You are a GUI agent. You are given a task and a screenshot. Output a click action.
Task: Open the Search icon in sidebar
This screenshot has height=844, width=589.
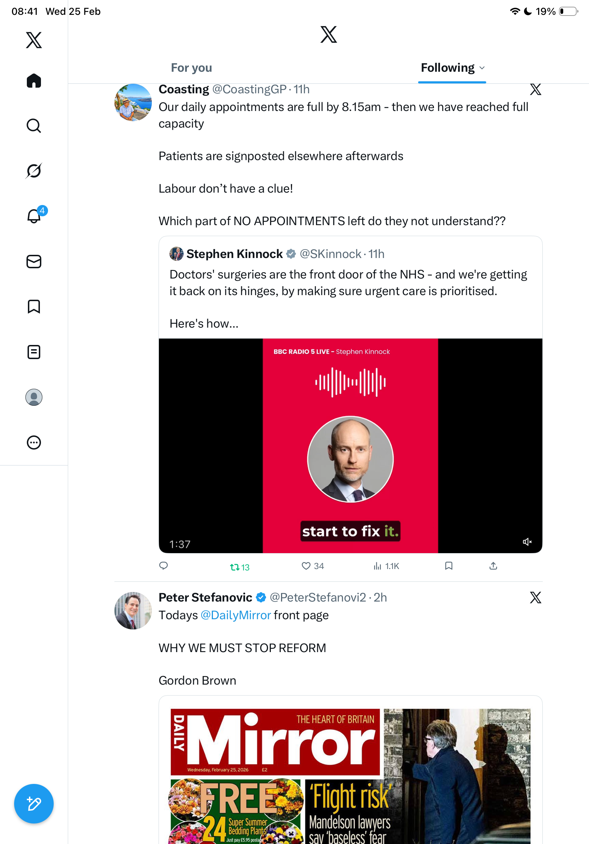[x=34, y=126]
